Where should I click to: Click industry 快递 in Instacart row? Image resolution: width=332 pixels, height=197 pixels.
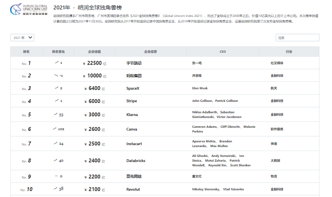pyautogui.click(x=274, y=144)
